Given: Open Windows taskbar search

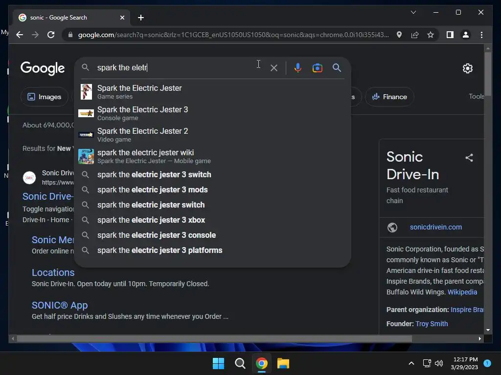Looking at the screenshot, I should click(x=240, y=363).
